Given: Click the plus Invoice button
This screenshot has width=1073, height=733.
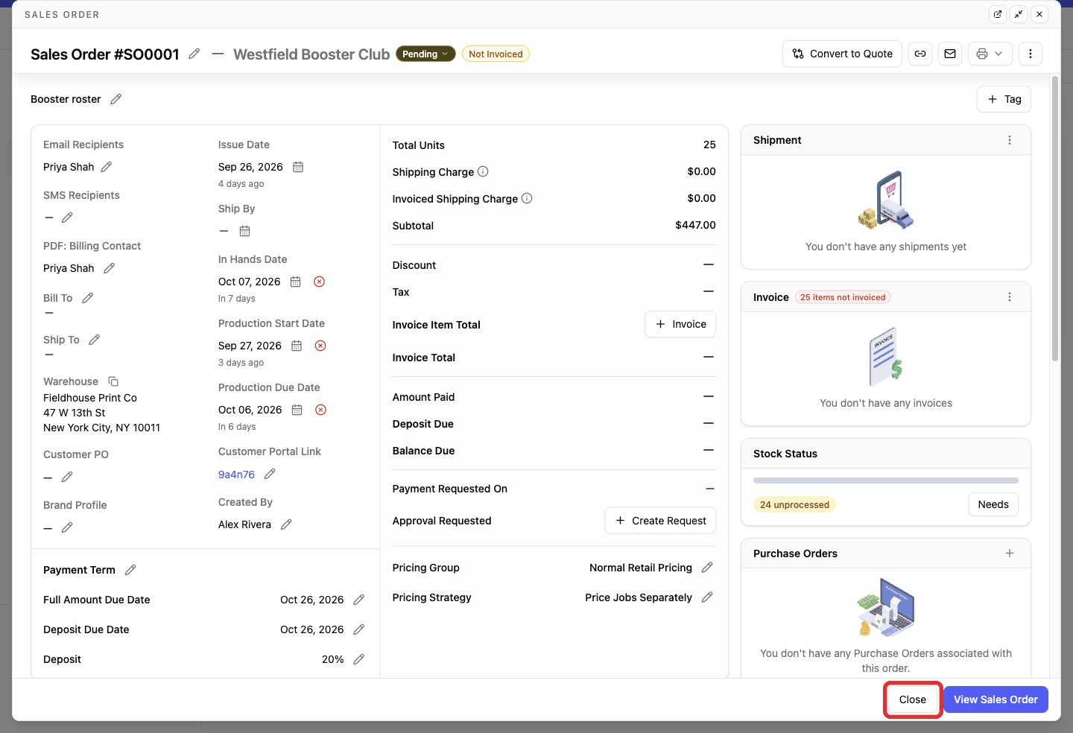Looking at the screenshot, I should [x=680, y=324].
